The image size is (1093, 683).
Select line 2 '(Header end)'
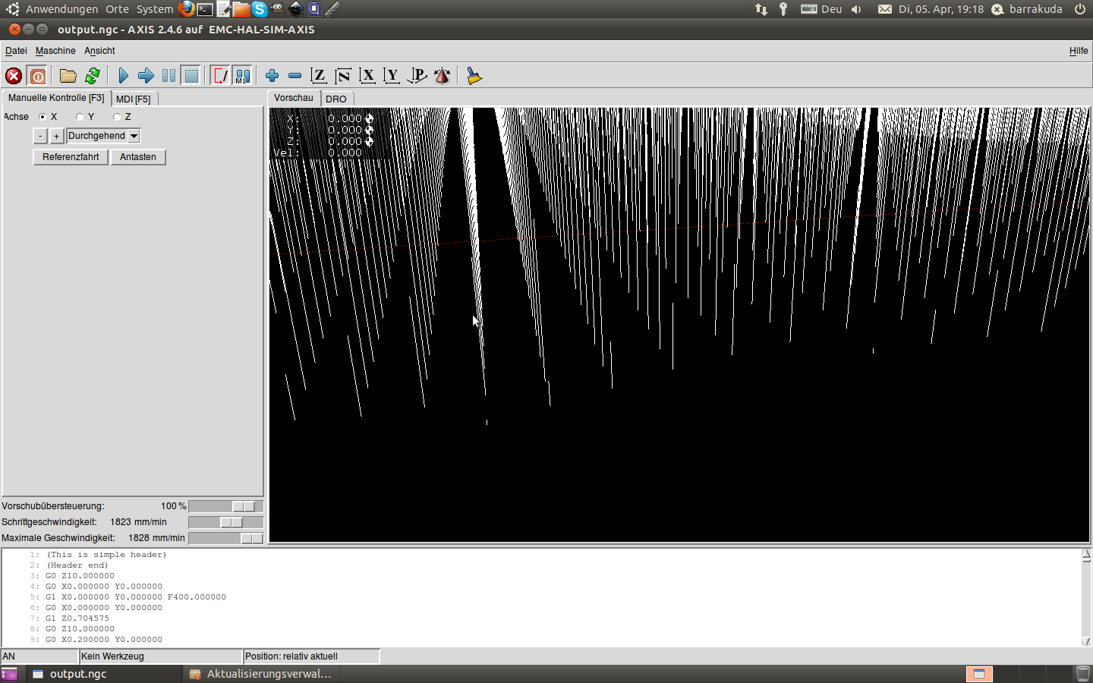coord(77,565)
